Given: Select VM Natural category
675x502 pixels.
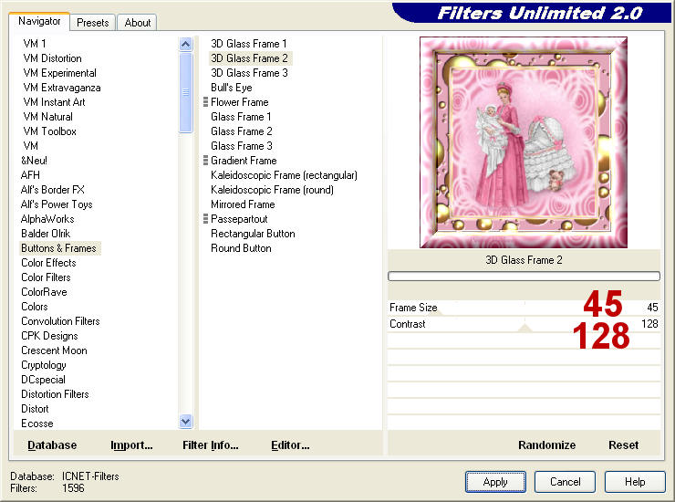Looking at the screenshot, I should click(x=47, y=117).
